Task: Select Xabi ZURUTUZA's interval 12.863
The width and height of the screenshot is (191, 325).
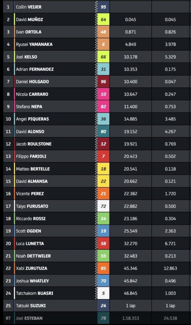Action: 170,268
